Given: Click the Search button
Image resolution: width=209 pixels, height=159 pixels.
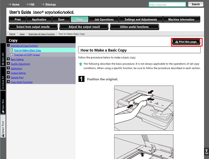Looking at the screenshot, I should [x=196, y=4].
